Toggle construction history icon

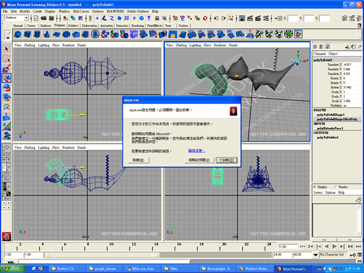click(231, 18)
